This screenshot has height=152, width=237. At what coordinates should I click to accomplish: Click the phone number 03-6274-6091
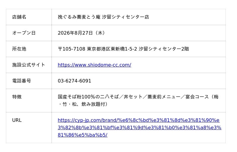pyautogui.click(x=74, y=81)
